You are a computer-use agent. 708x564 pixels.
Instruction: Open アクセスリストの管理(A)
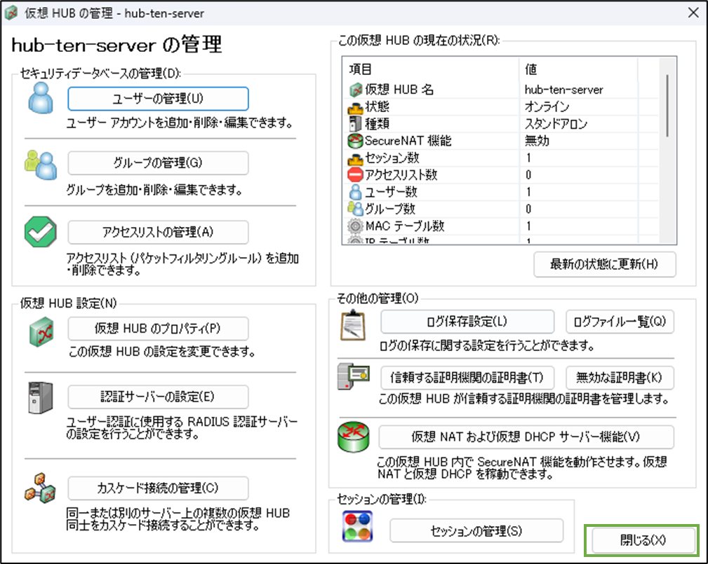158,232
